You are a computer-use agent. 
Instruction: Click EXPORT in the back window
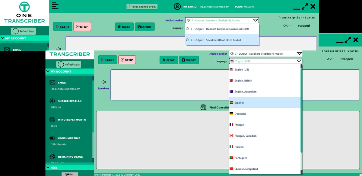tap(145, 27)
